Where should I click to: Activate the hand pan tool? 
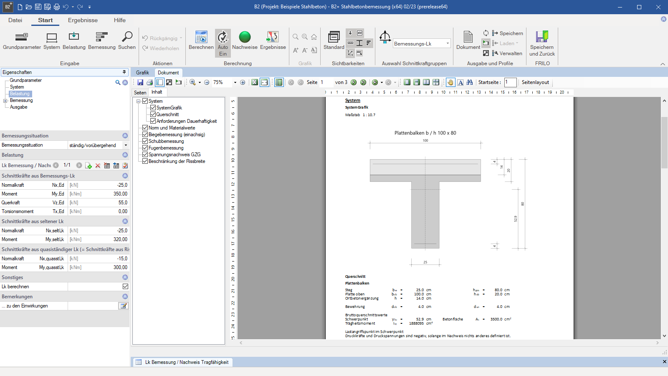pos(450,82)
